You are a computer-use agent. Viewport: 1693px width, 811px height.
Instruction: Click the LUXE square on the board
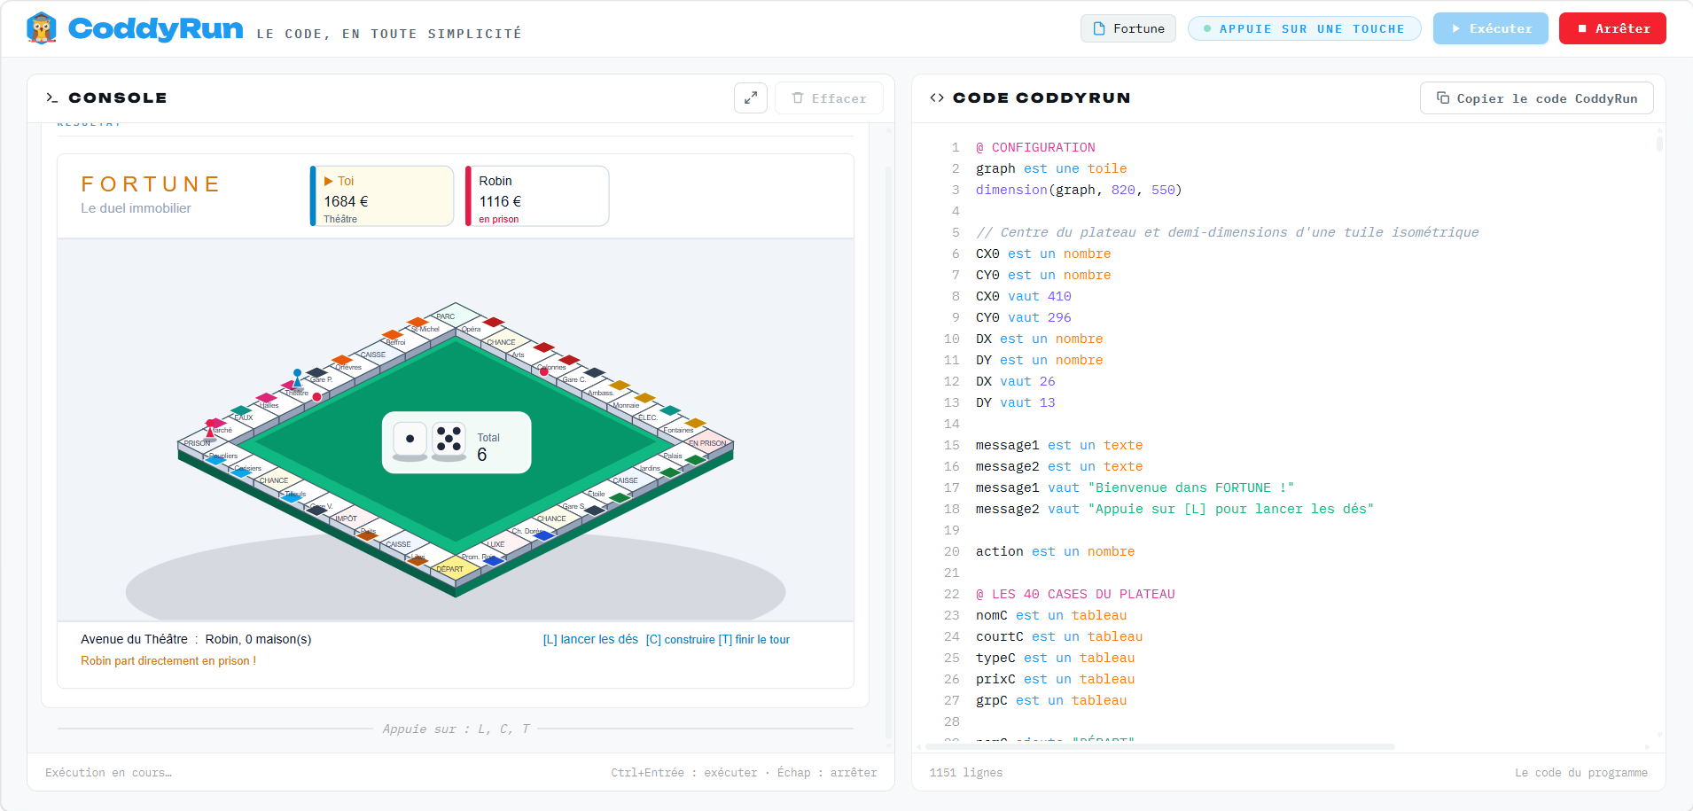[x=506, y=543]
